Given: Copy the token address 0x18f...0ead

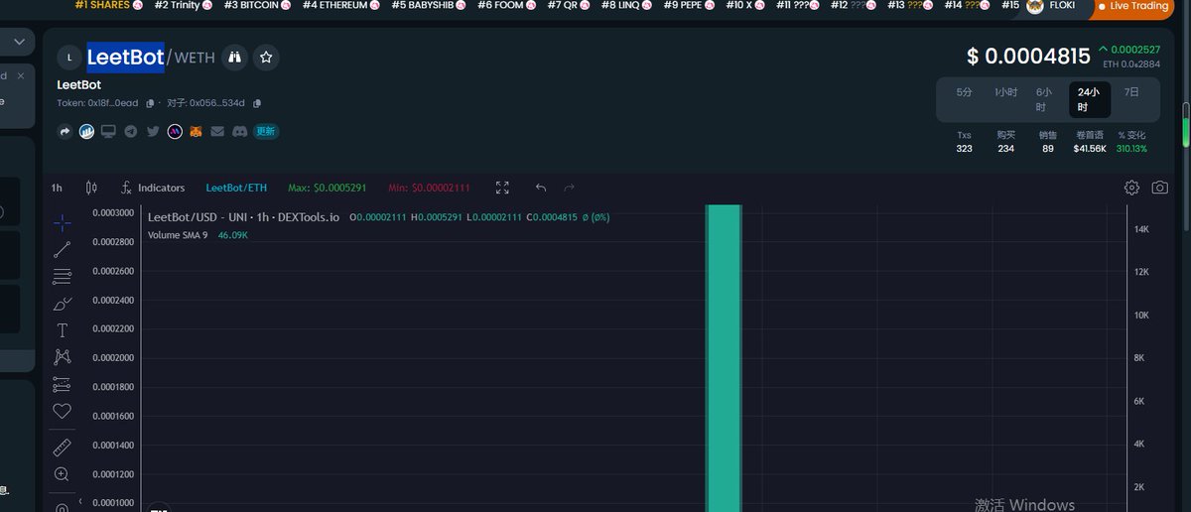Looking at the screenshot, I should [151, 103].
